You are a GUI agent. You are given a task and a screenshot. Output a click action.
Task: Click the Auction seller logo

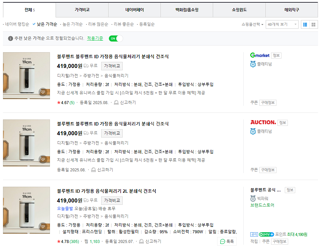coord(263,122)
